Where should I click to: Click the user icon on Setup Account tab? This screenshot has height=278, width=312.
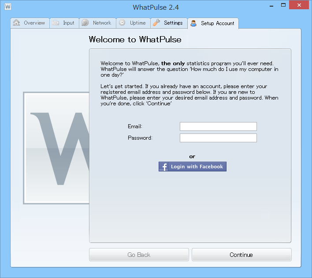click(x=193, y=23)
